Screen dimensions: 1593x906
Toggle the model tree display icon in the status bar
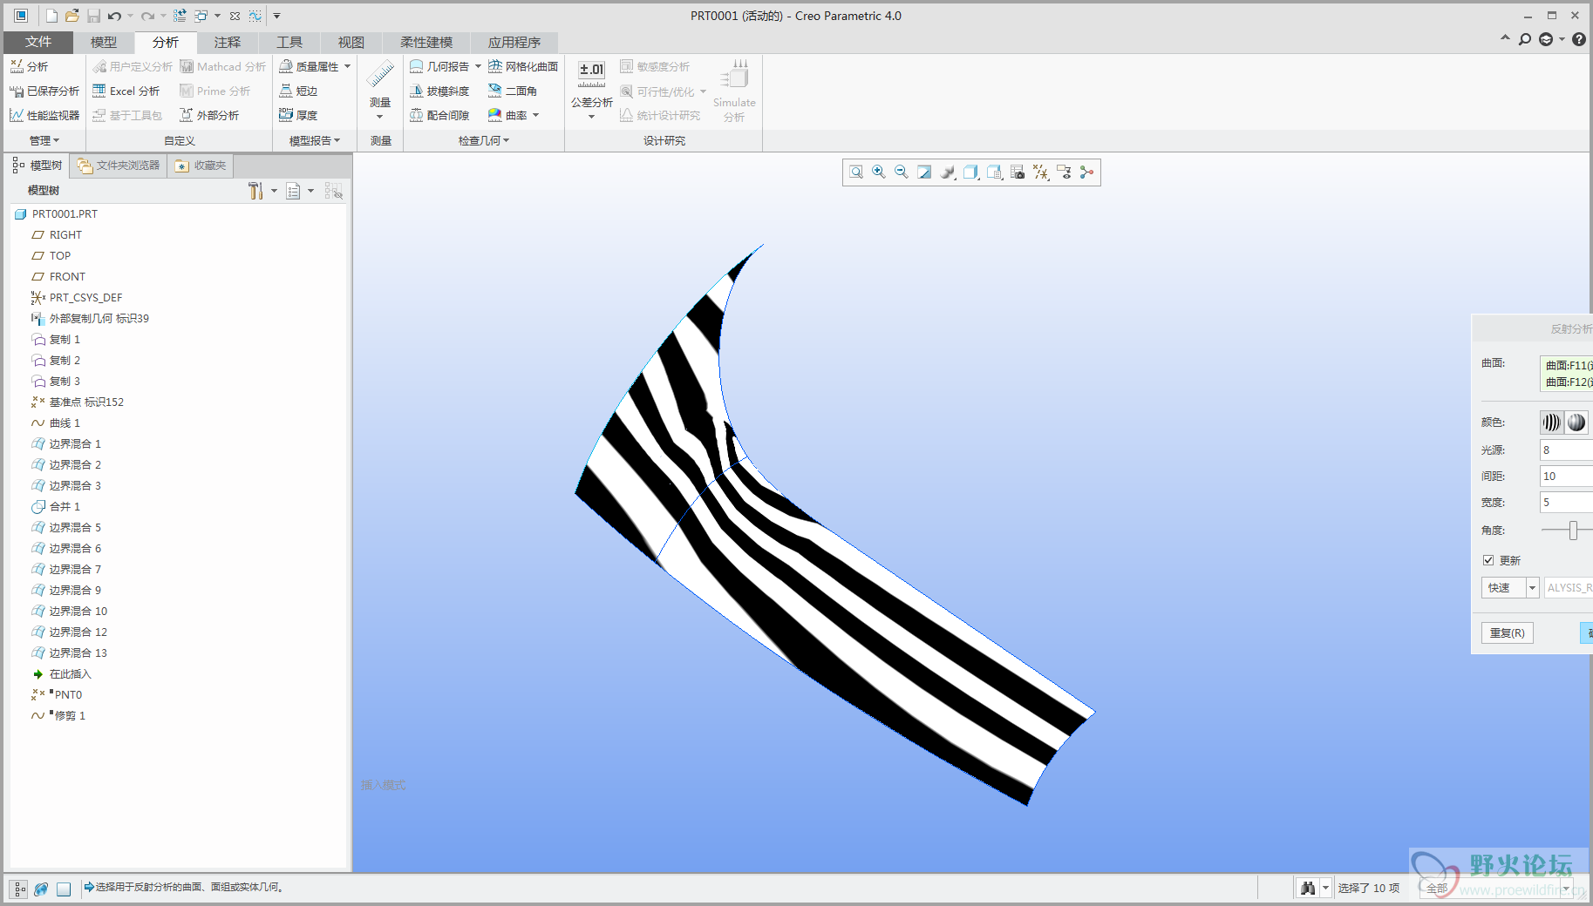pos(19,889)
